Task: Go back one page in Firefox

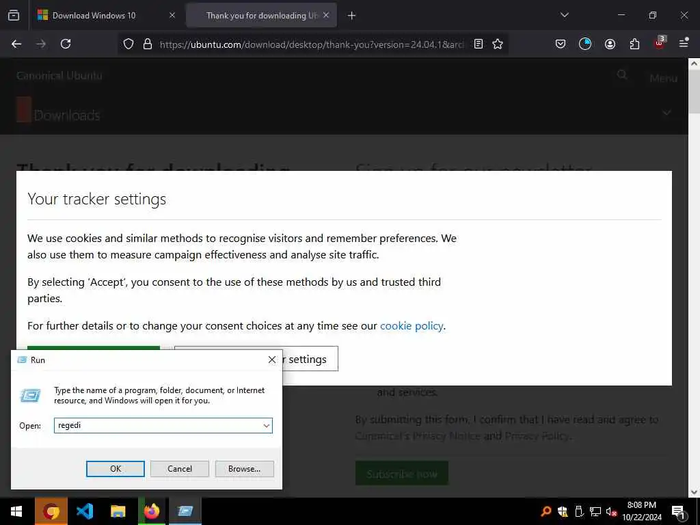Action: tap(16, 44)
